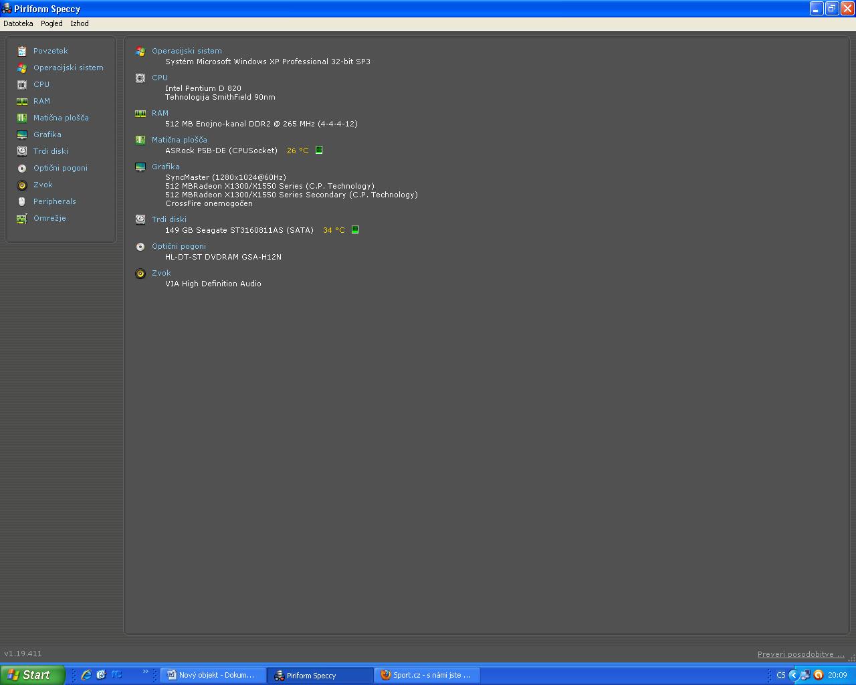Click the Windows flag icon beside Operacijski sistem in sidebar
The width and height of the screenshot is (856, 685).
tap(22, 68)
